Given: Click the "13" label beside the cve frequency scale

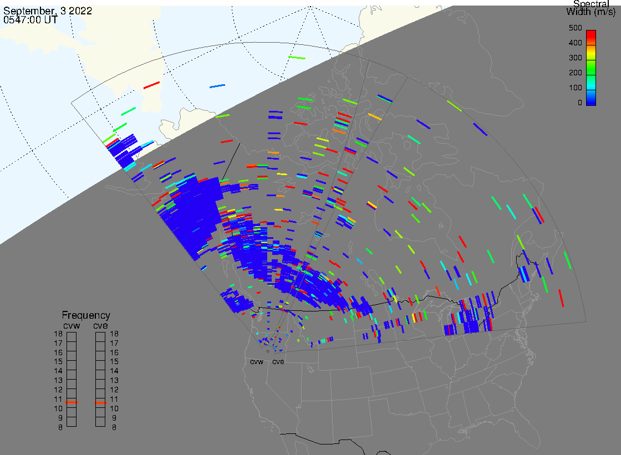Looking at the screenshot, I should click(114, 381).
